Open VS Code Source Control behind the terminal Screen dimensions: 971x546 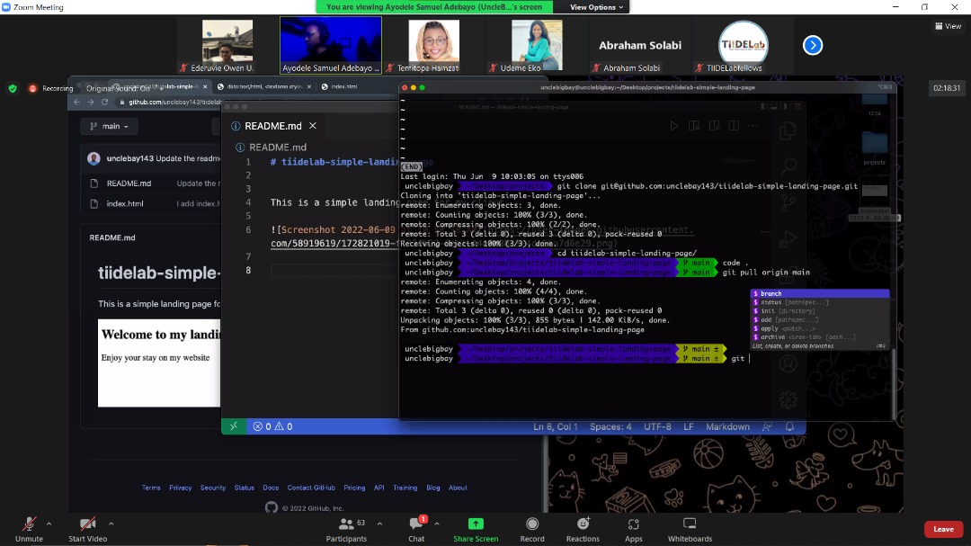(x=788, y=202)
